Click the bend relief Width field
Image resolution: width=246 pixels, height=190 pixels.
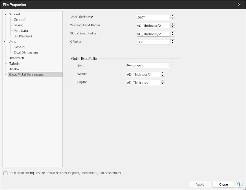tap(143, 74)
